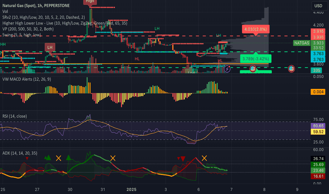
Task: Click the 4.200 price scale value
Action: [318, 25]
